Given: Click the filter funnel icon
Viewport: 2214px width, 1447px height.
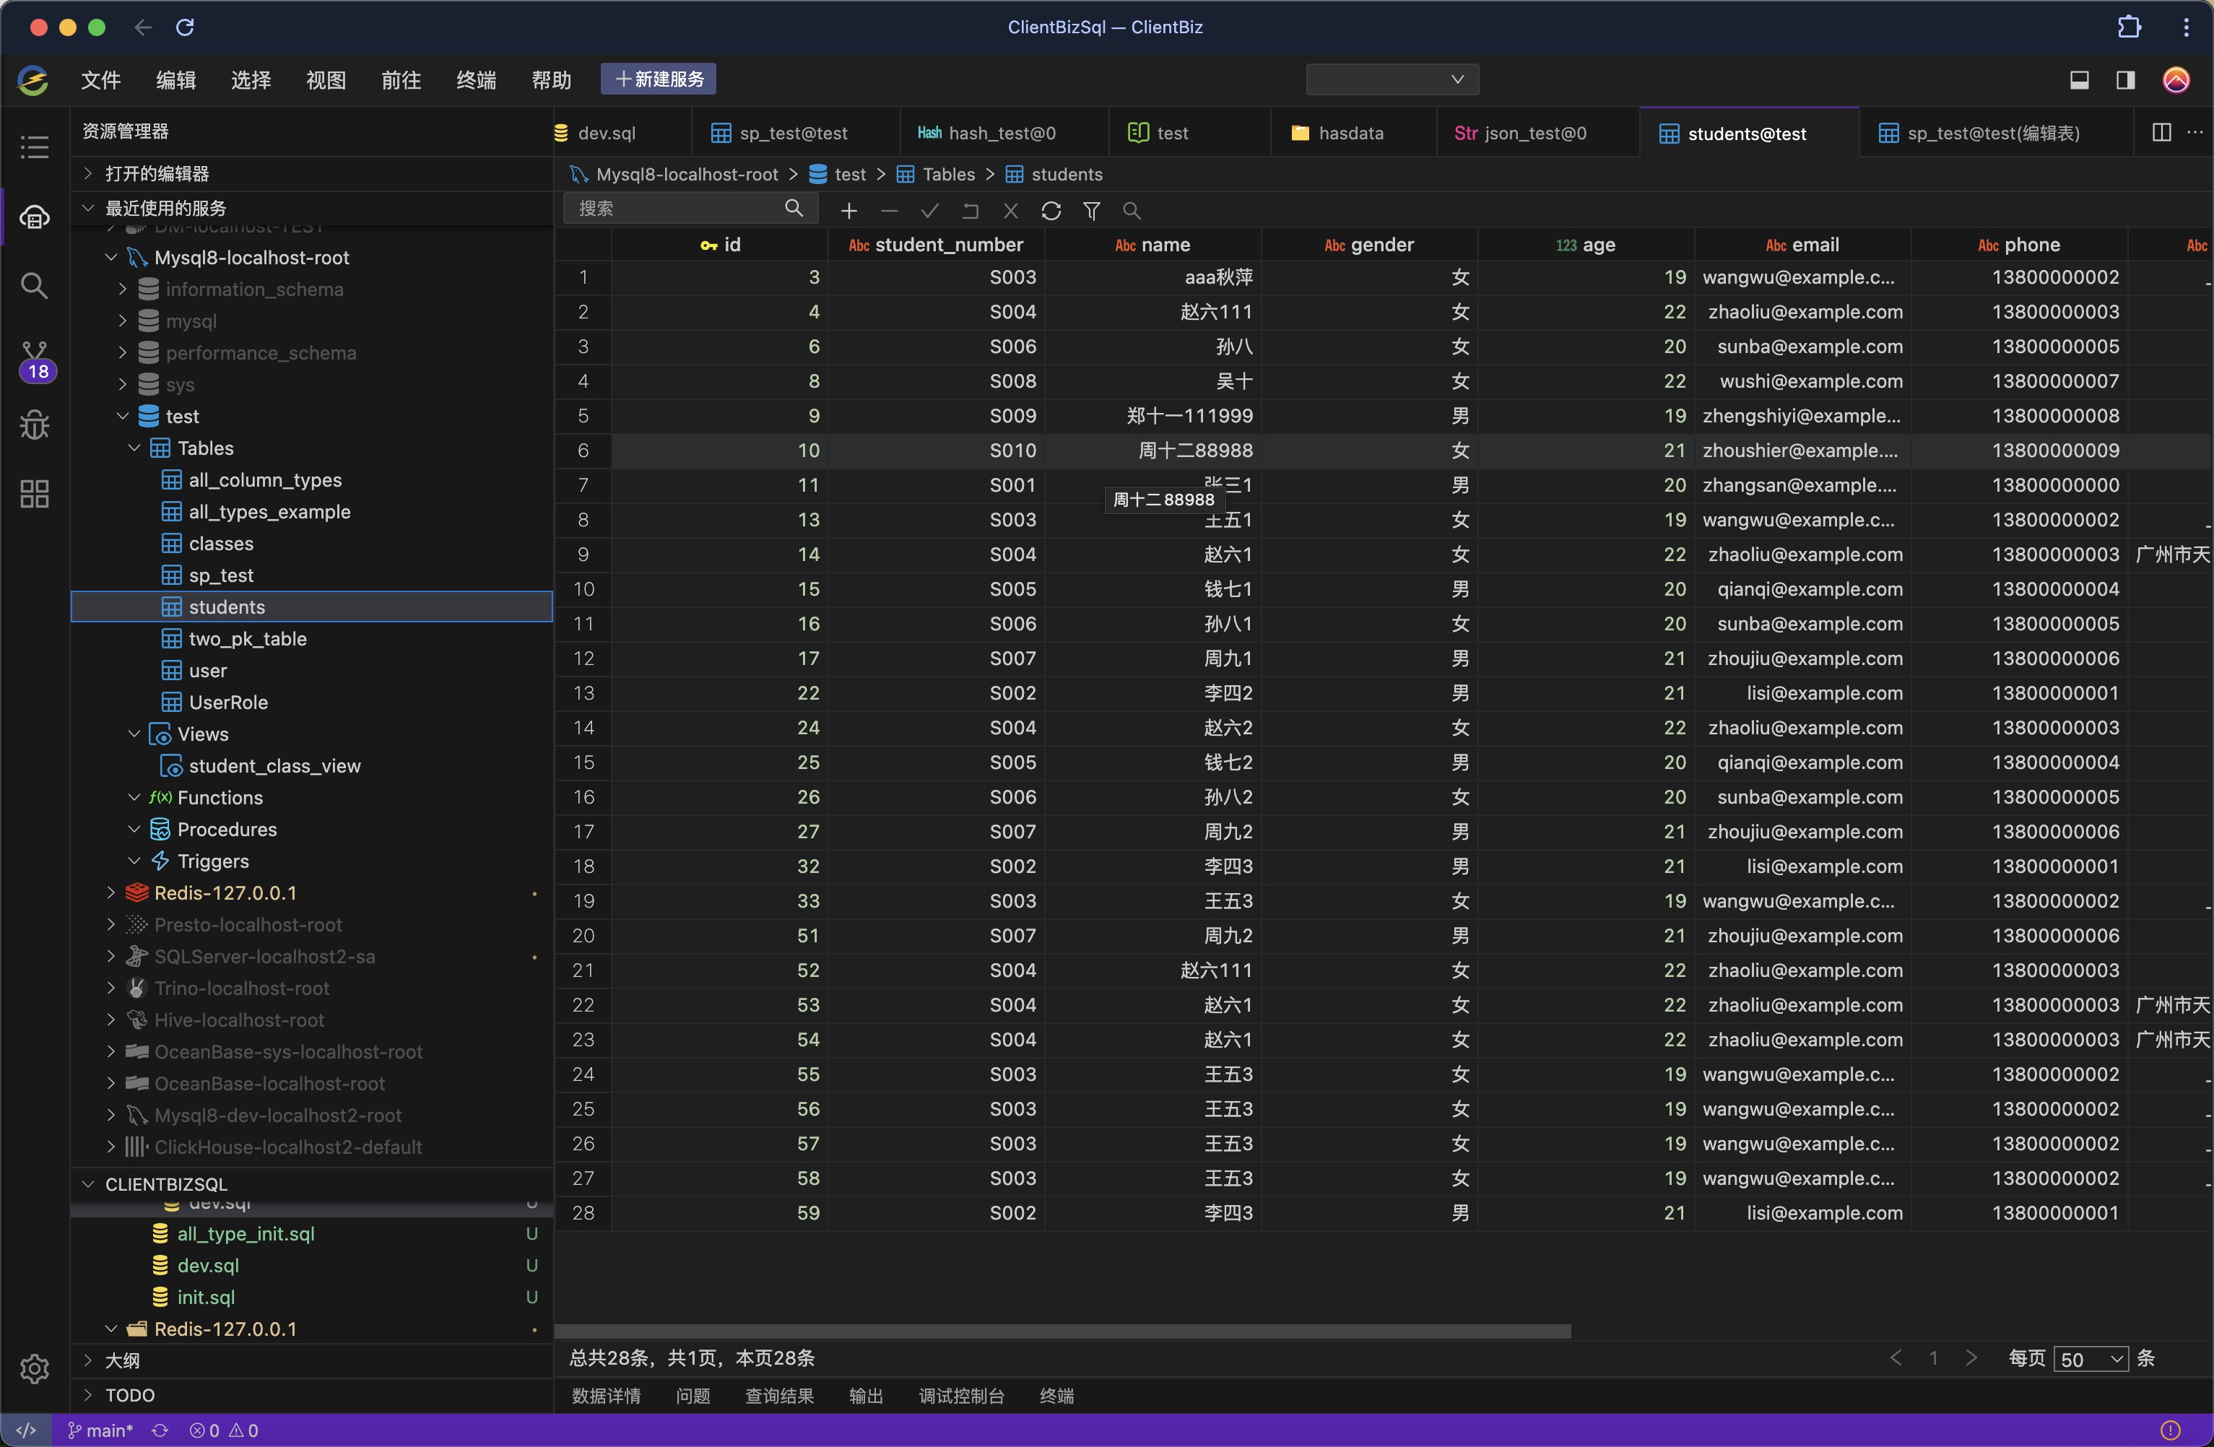Looking at the screenshot, I should 1091,211.
